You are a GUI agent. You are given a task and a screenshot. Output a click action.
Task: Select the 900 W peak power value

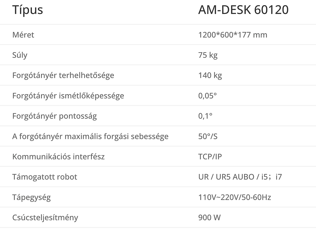click(209, 218)
